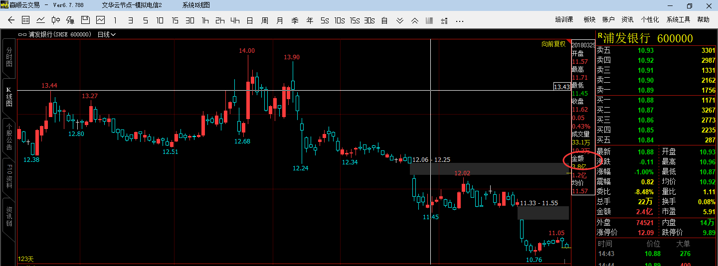Switch to the 分时图 side tab
Screen dimensions: 718x266
(x=9, y=57)
